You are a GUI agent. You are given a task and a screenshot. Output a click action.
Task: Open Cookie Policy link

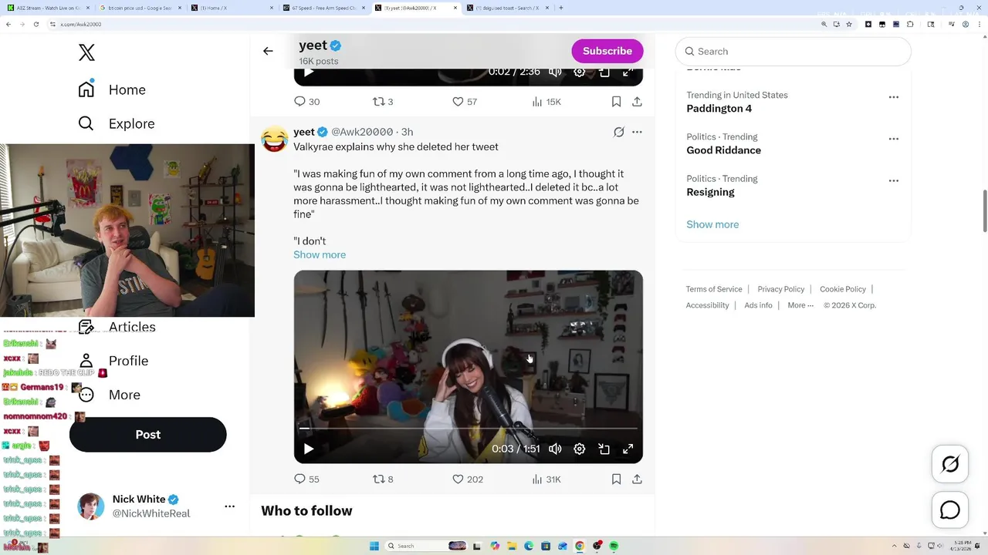pos(843,289)
